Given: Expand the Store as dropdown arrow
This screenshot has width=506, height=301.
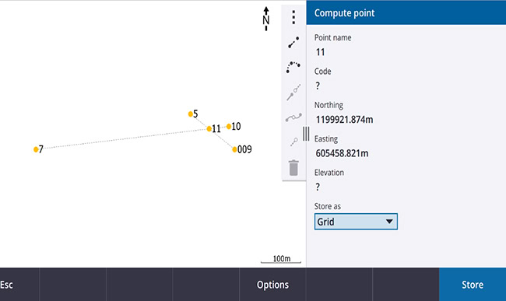Looking at the screenshot, I should [389, 222].
